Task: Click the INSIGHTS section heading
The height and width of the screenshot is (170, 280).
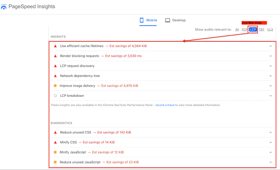Action: click(58, 37)
